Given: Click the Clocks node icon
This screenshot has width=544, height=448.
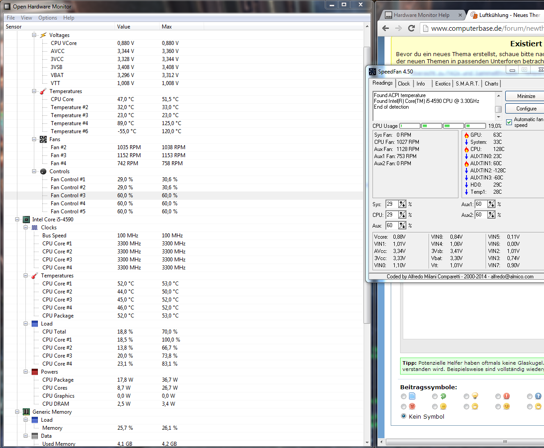Looking at the screenshot, I should tap(35, 228).
